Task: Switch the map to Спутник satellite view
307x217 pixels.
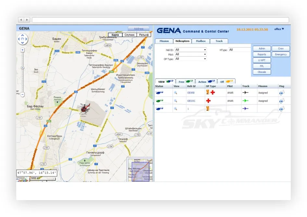Action: pos(129,35)
